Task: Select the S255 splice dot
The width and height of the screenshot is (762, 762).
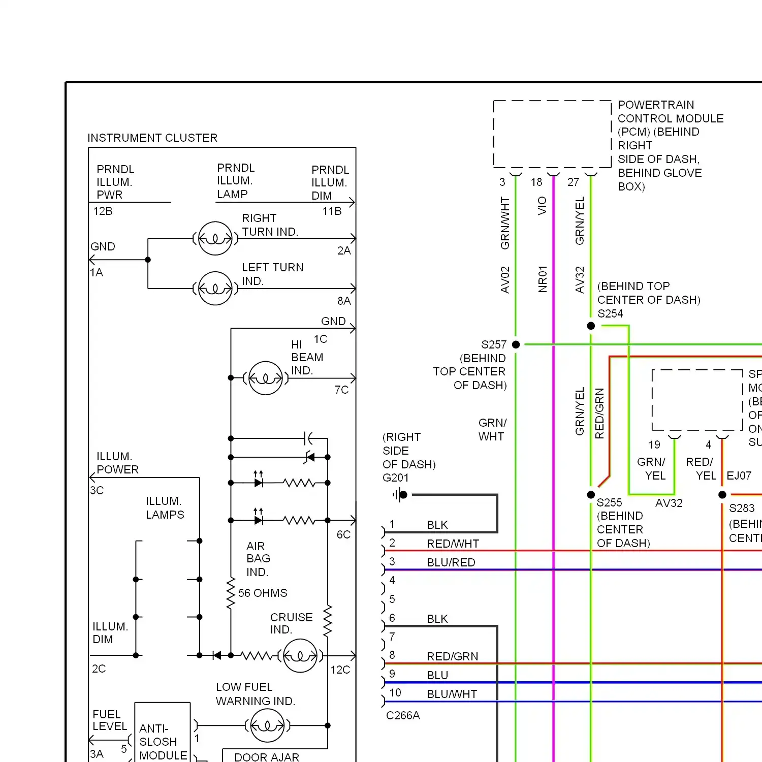Action: coord(591,494)
